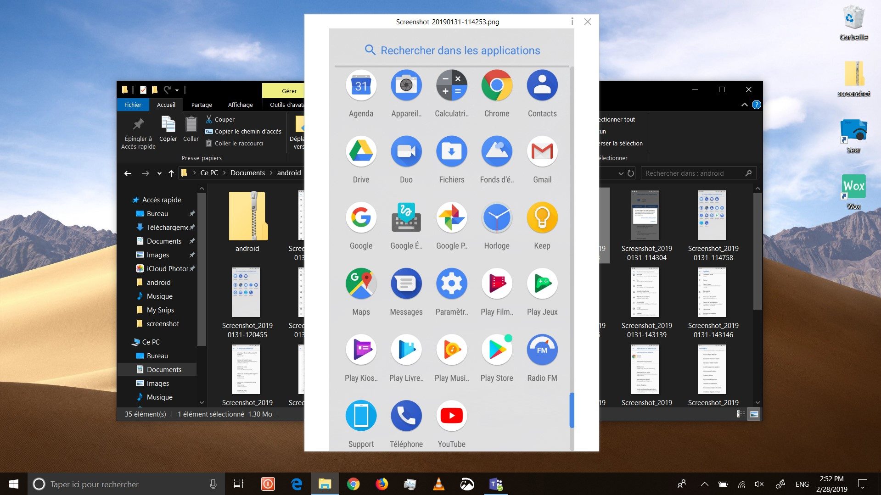This screenshot has width=881, height=495.
Task: Open the Fonds d'écran wallpaper icon
Action: [497, 151]
